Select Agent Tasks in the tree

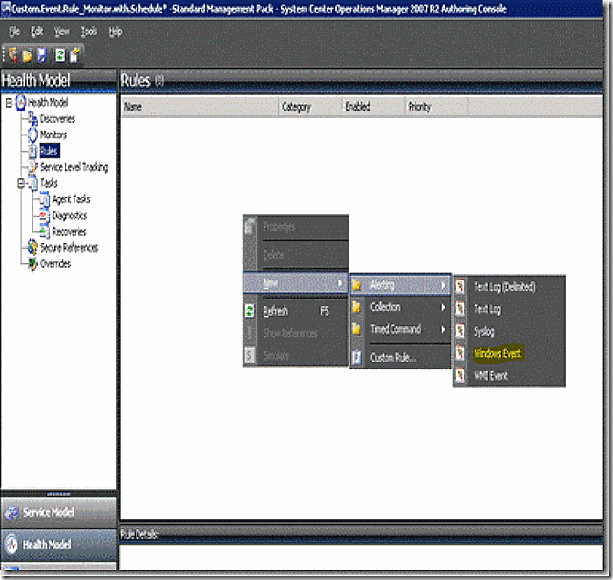click(71, 199)
